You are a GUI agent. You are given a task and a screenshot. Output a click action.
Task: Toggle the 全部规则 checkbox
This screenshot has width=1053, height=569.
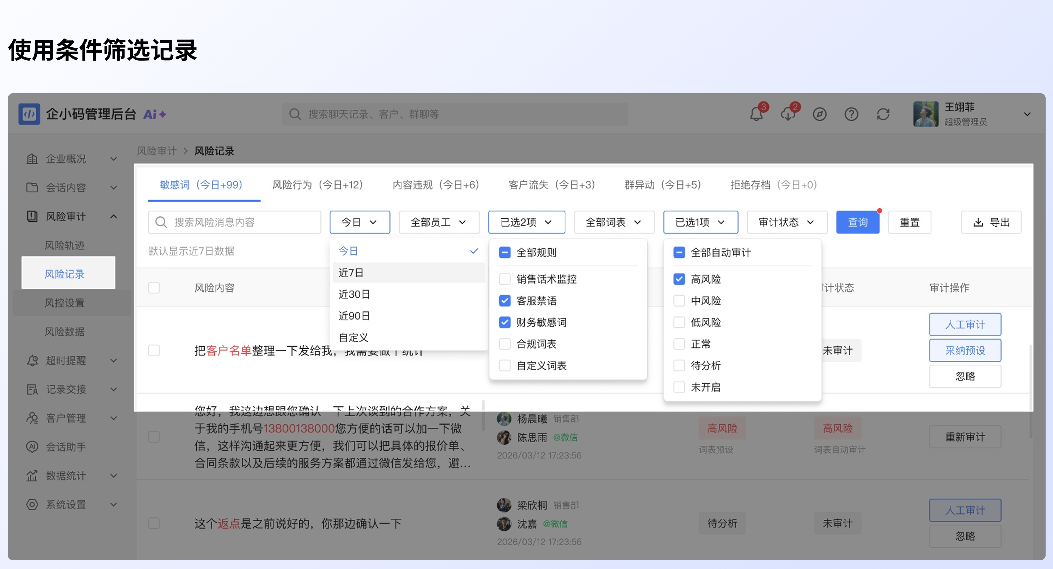tap(505, 252)
